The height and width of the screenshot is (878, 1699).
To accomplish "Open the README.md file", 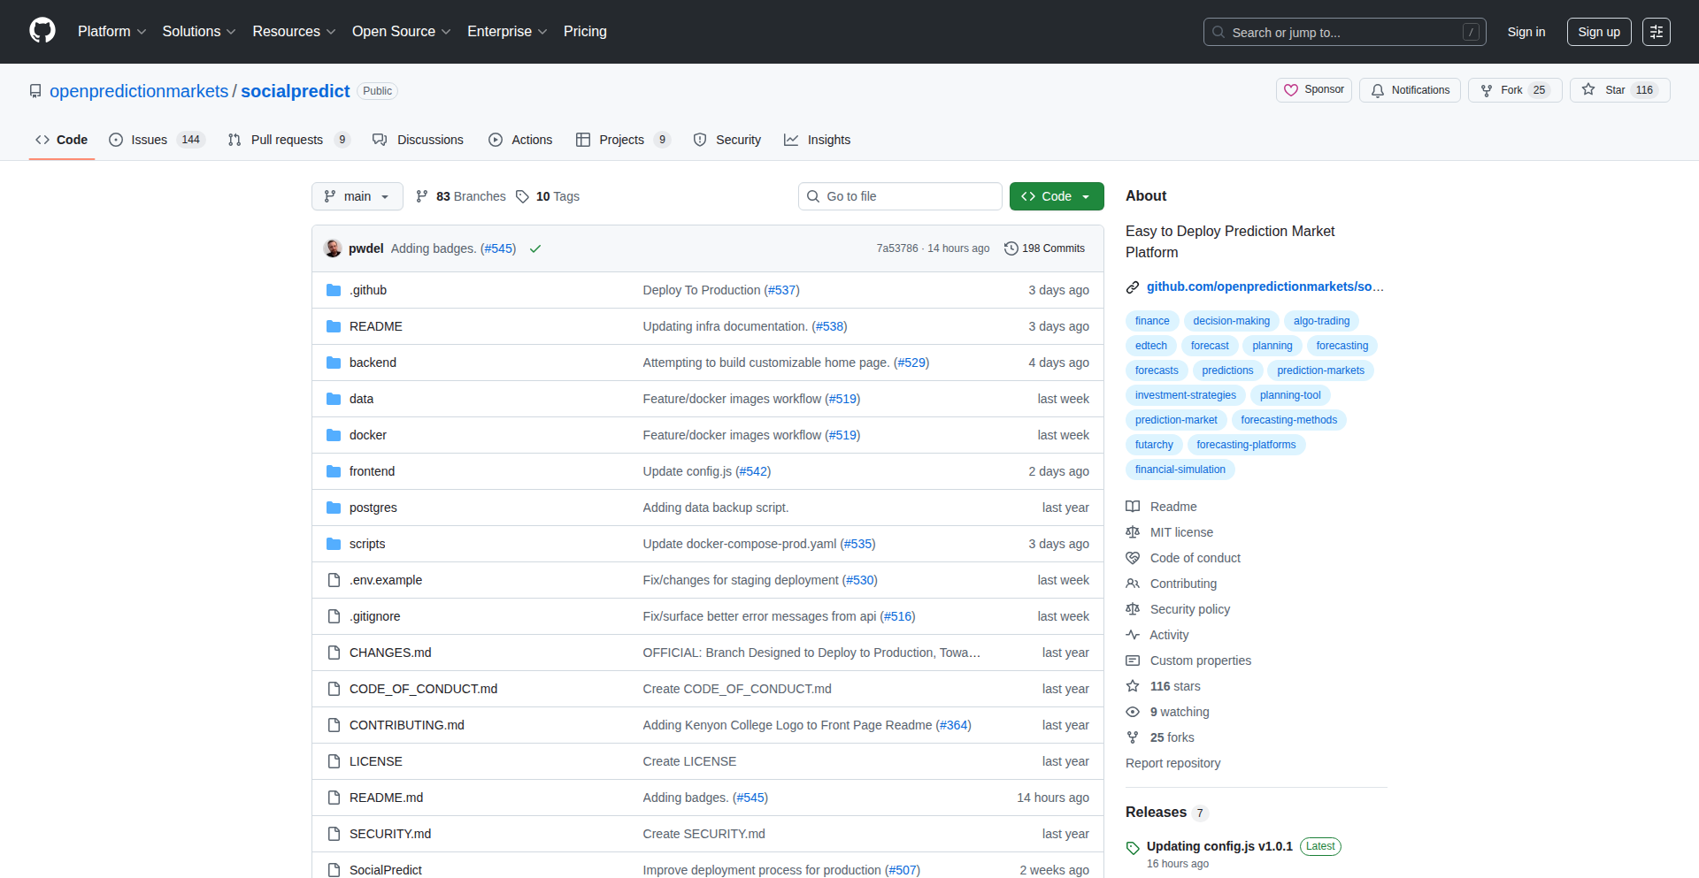I will 386,798.
